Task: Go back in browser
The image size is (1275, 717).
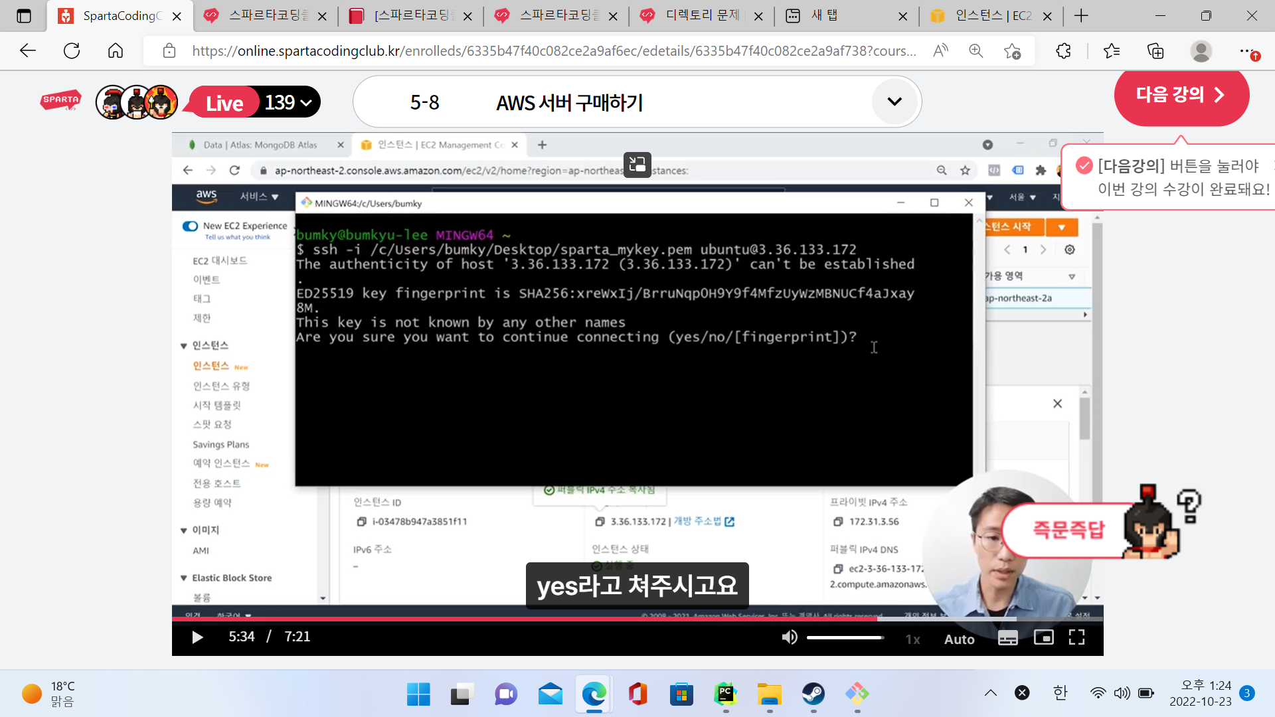Action: pos(27,50)
